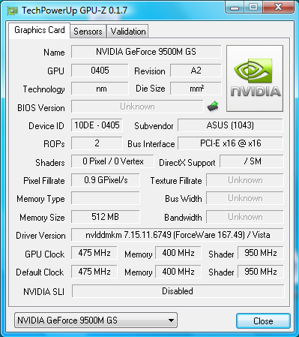Click the Name field showing GeForce 9500M GS

pyautogui.click(x=146, y=52)
